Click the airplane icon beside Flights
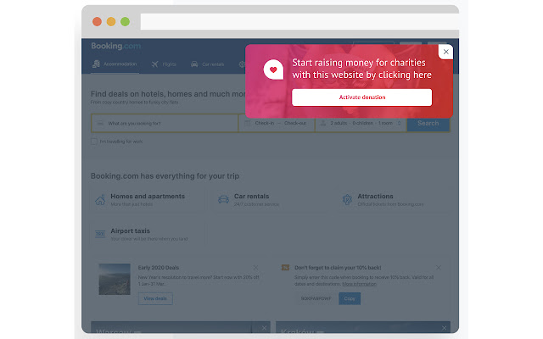 [x=154, y=64]
